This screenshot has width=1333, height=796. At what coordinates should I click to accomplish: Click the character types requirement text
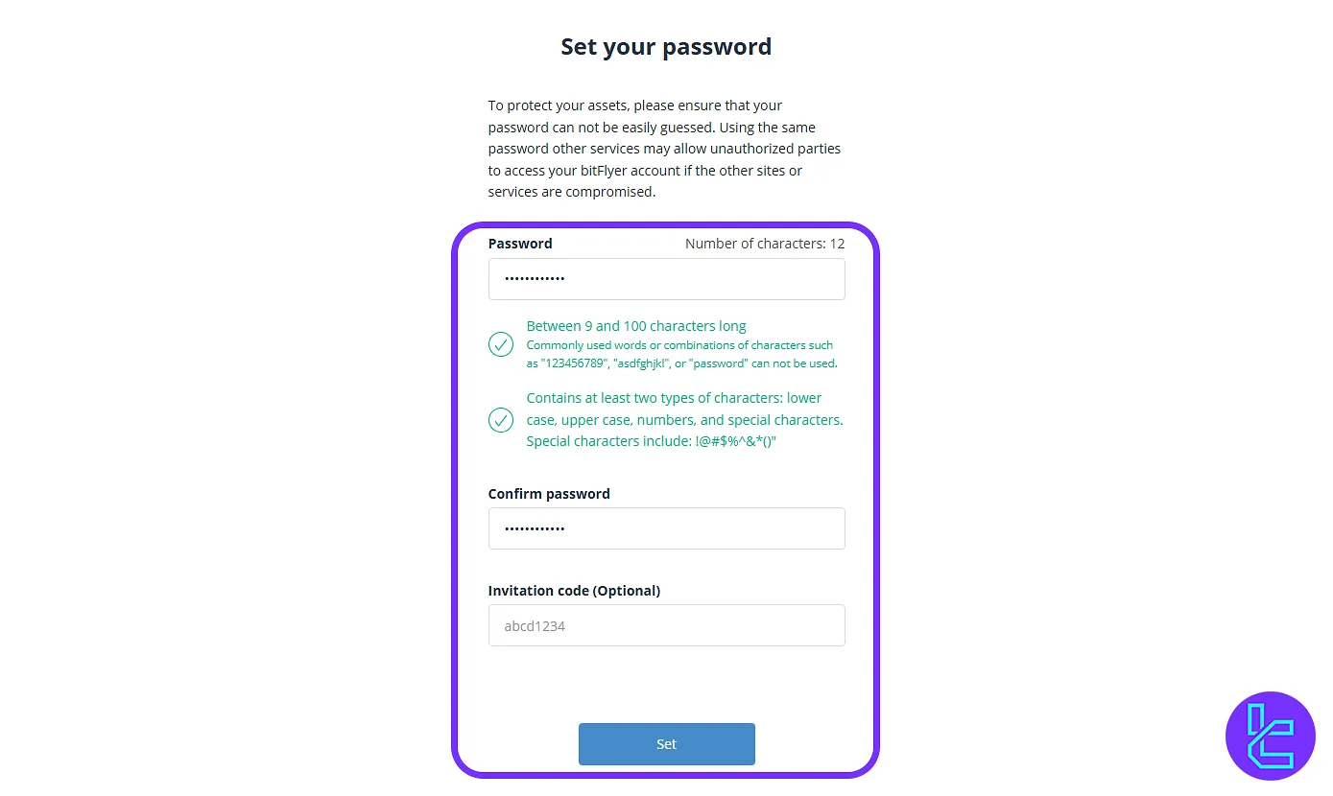point(684,419)
